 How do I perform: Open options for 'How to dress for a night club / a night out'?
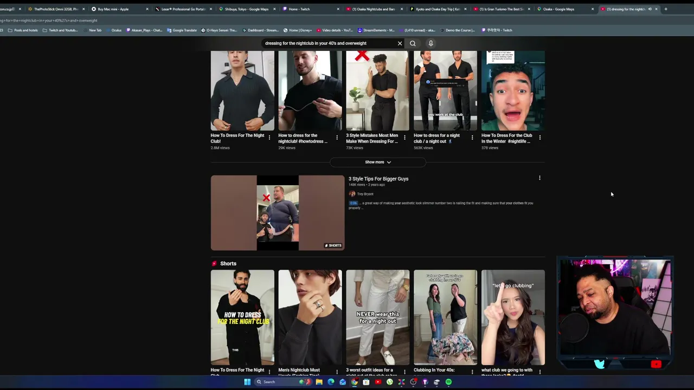[x=472, y=138]
